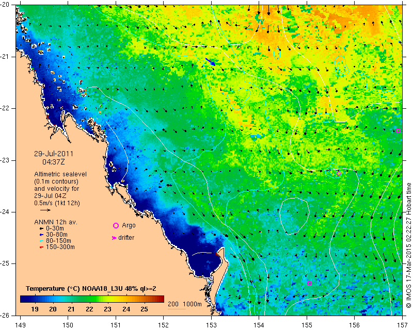The image size is (413, 330).
Task: Click the Argo float marker near 155.7E 23.2S
Action: (x=339, y=173)
